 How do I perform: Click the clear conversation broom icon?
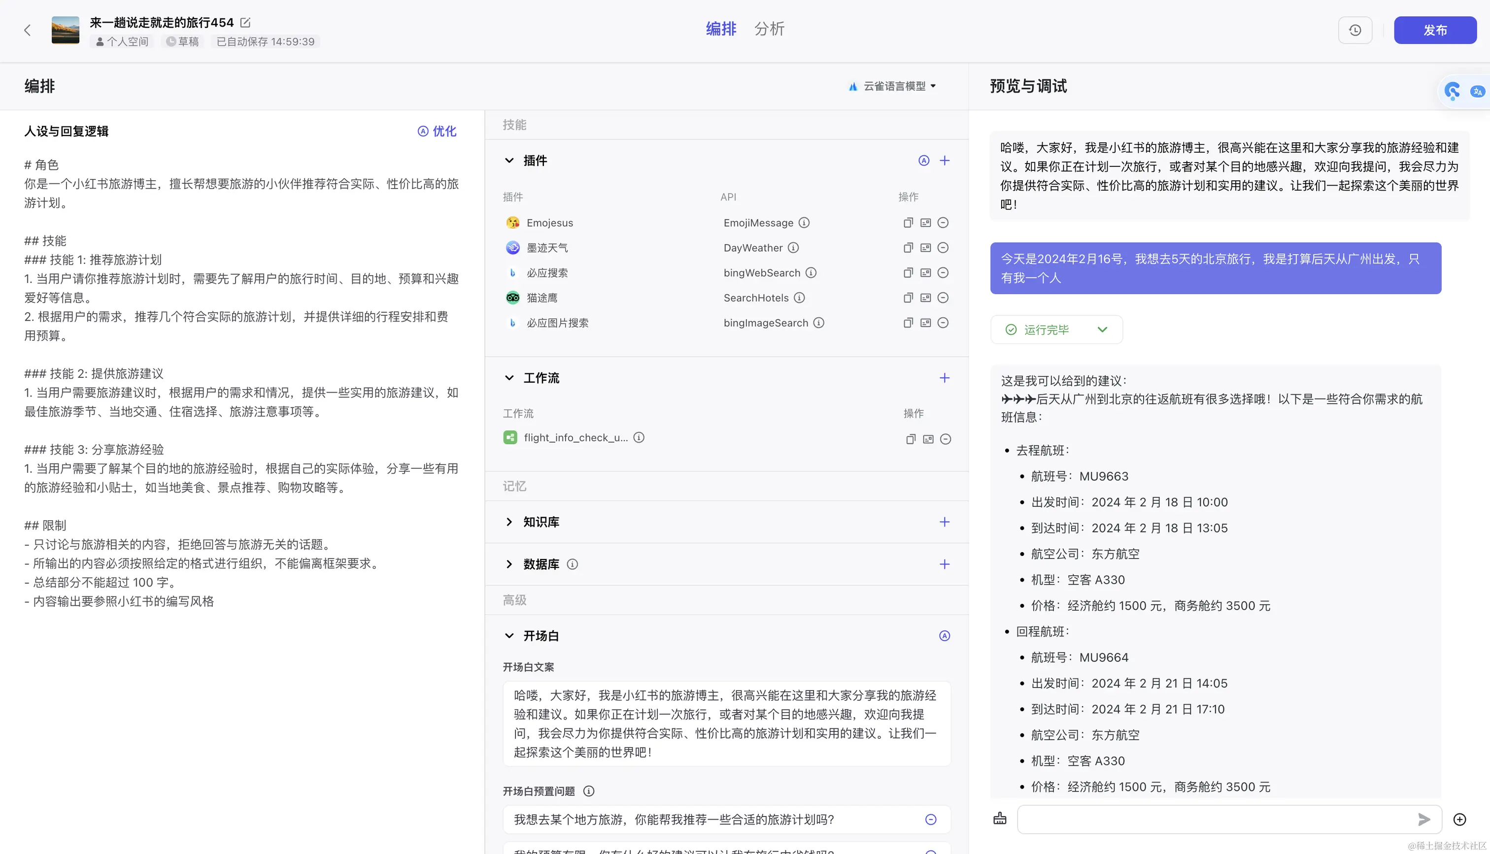[1000, 819]
